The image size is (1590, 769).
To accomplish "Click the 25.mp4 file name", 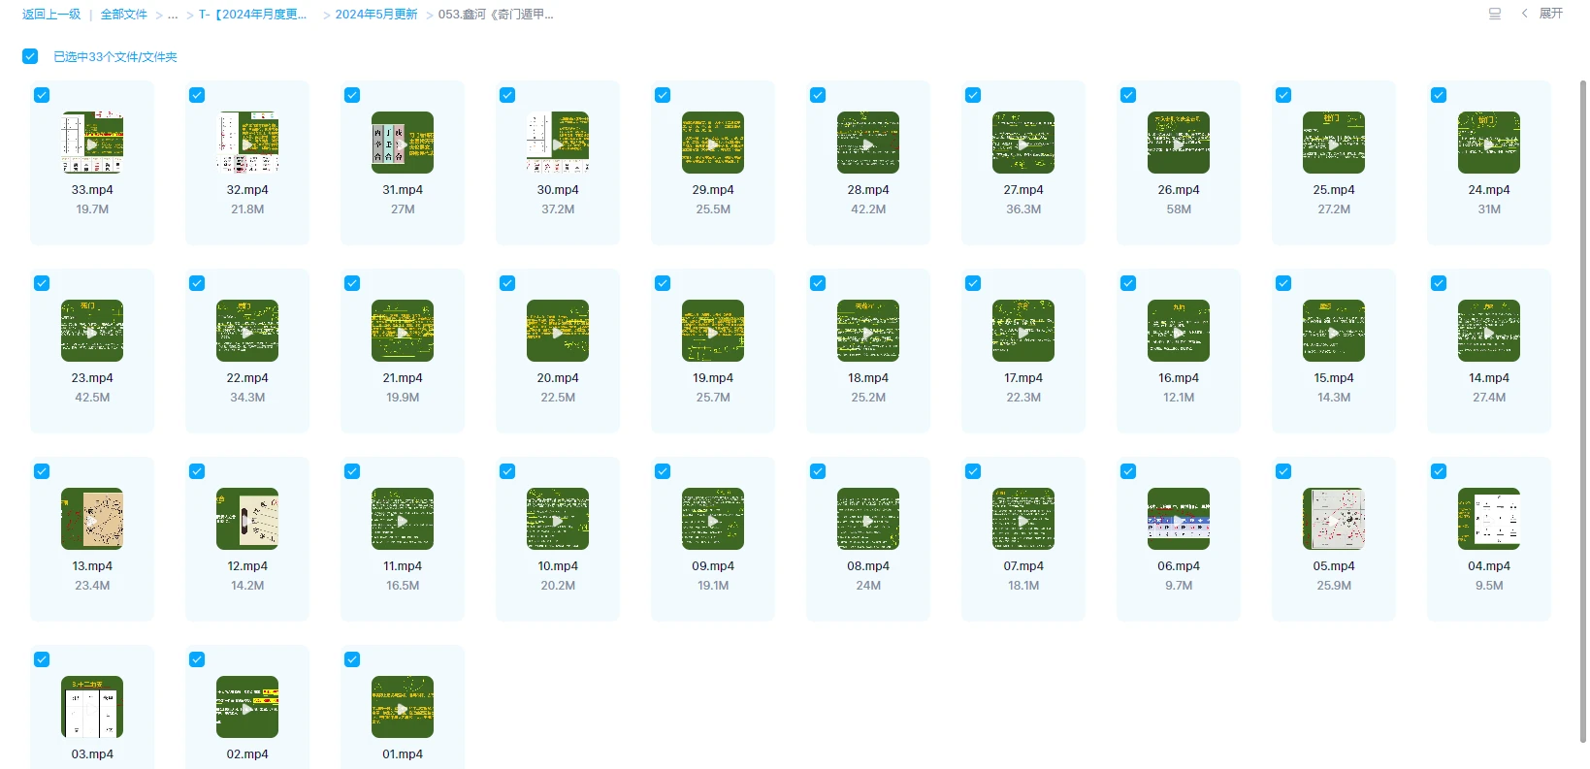I will click(x=1334, y=190).
